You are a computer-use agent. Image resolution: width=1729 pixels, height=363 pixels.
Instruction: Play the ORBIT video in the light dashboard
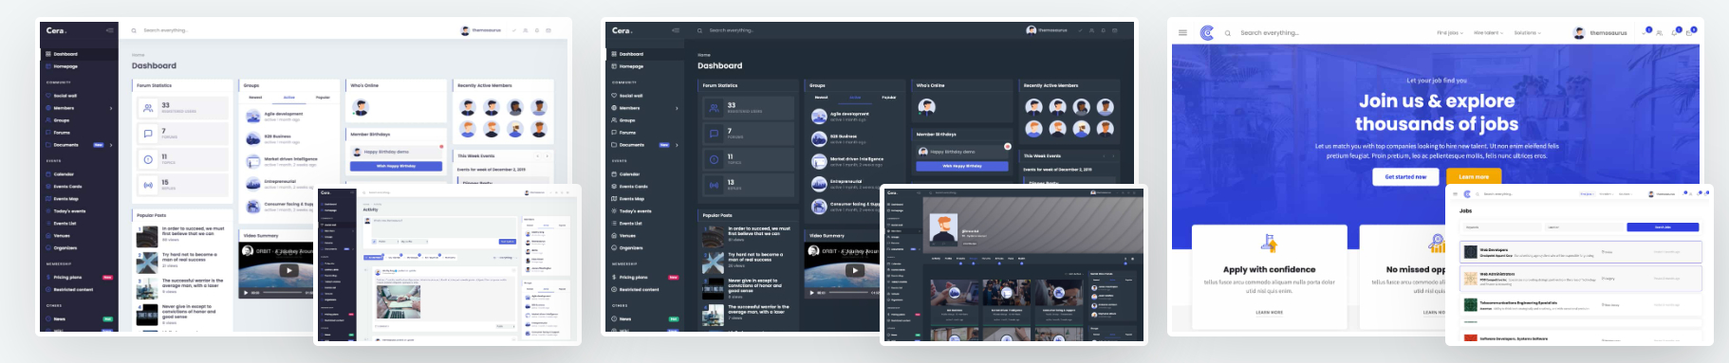tap(289, 270)
